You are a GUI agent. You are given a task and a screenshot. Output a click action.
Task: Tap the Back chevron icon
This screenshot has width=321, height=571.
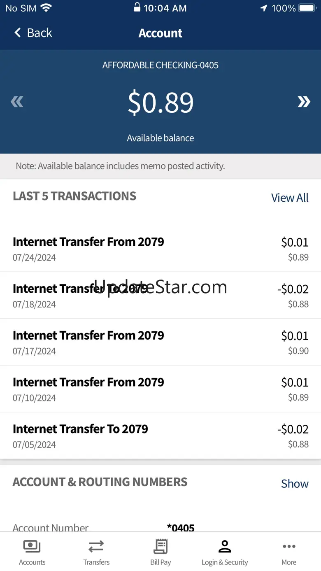point(18,33)
